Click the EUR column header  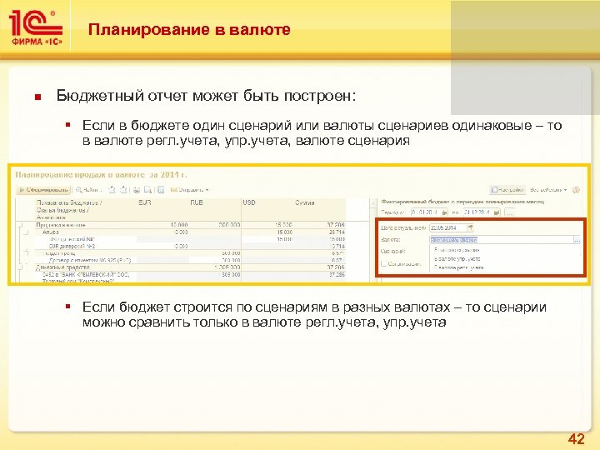click(145, 202)
